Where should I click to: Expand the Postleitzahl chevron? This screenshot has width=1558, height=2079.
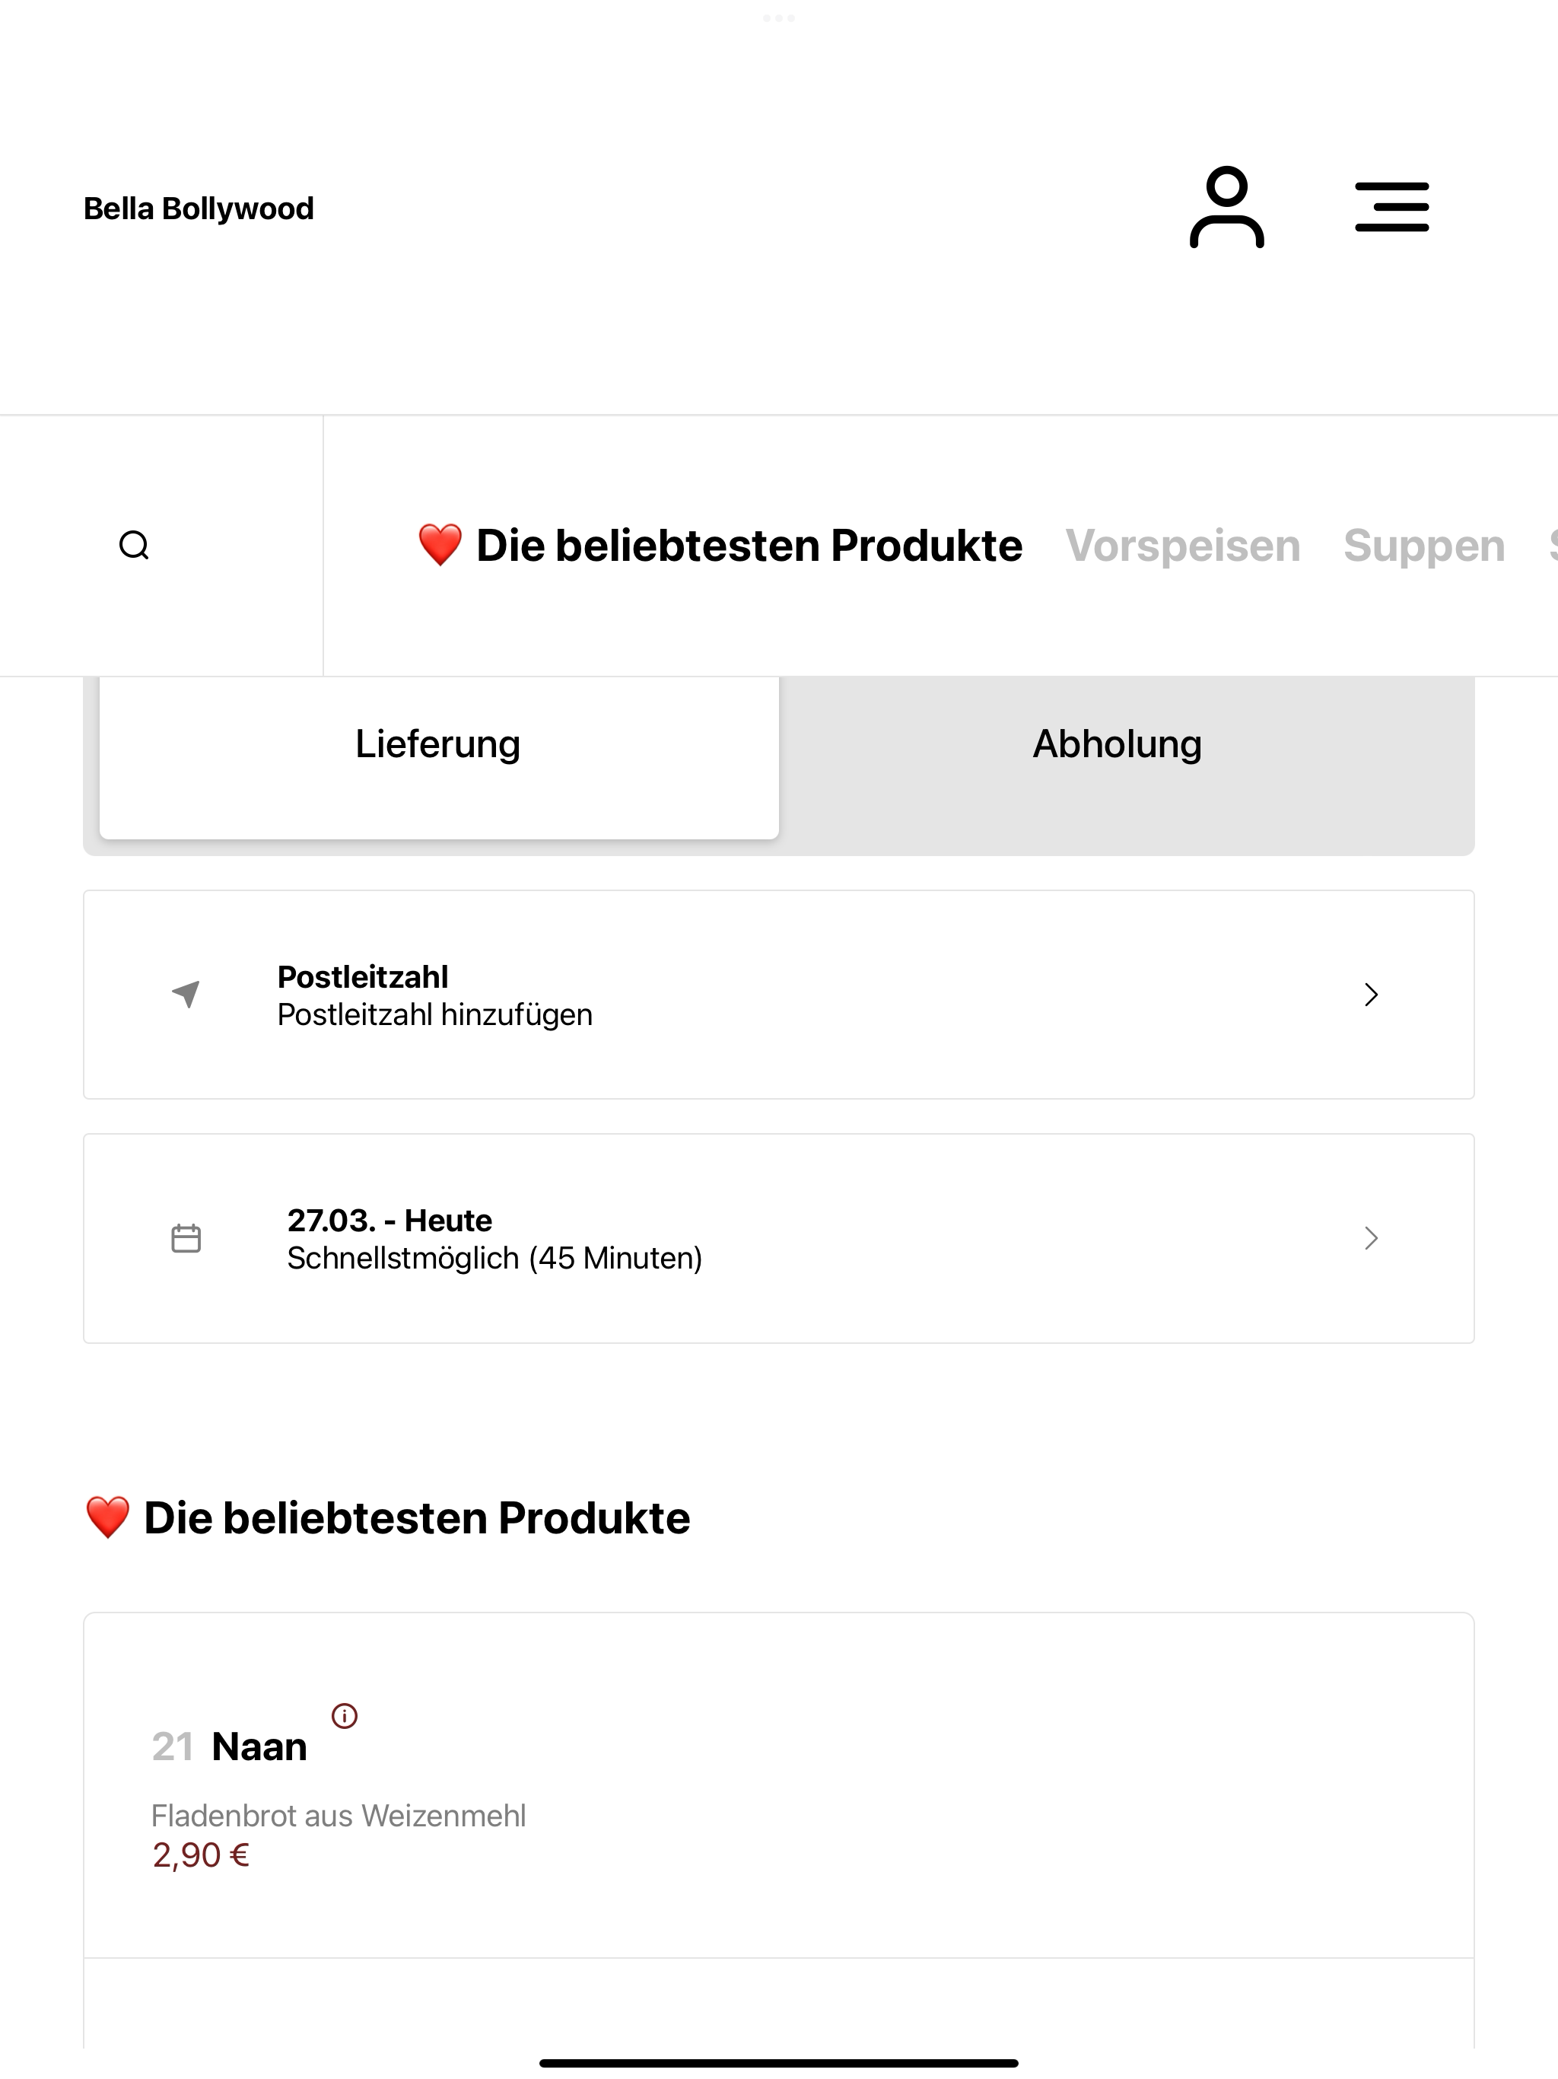click(x=1371, y=995)
